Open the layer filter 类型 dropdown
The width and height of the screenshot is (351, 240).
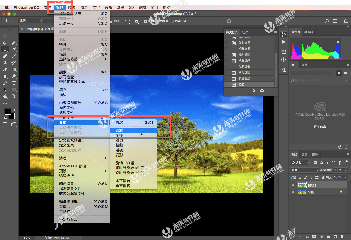(300, 163)
